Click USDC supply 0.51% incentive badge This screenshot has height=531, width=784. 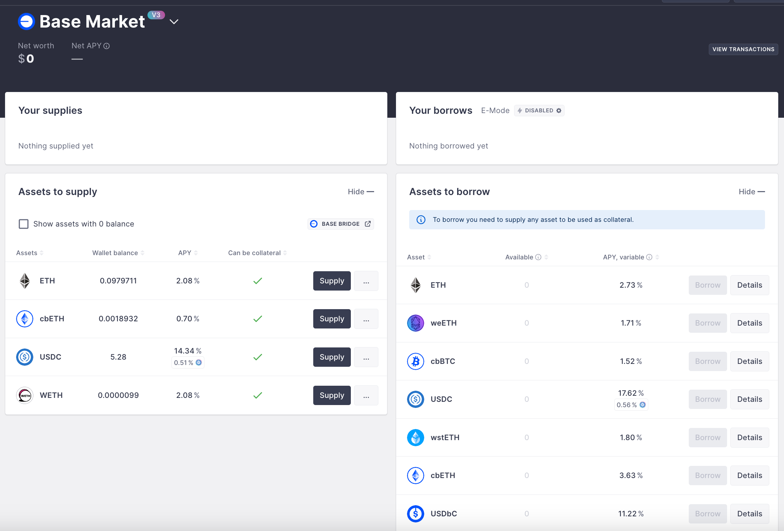tap(188, 362)
